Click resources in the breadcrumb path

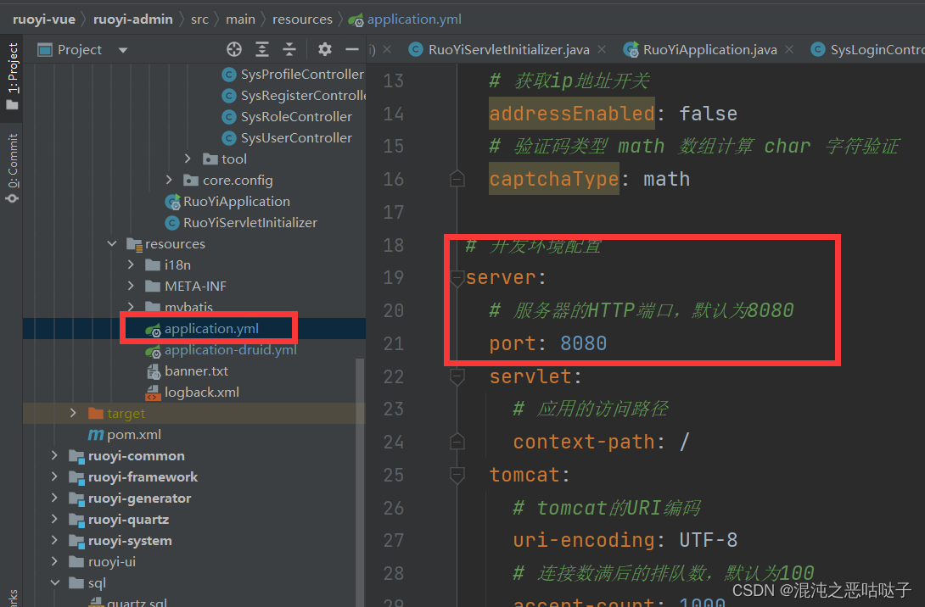[302, 19]
